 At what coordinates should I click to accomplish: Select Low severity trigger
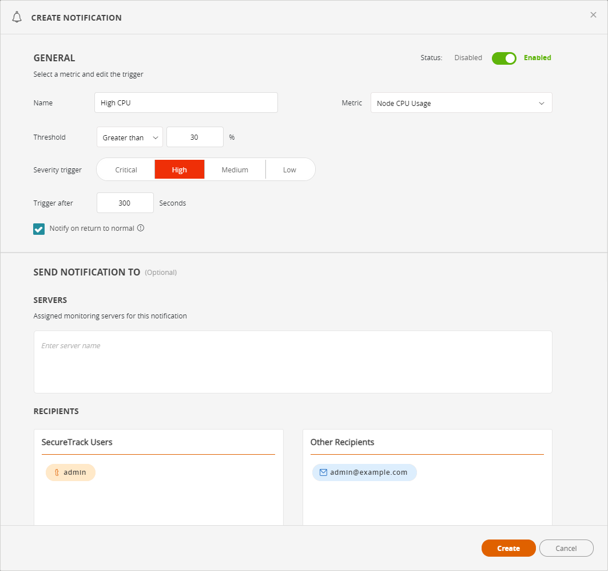click(x=289, y=170)
